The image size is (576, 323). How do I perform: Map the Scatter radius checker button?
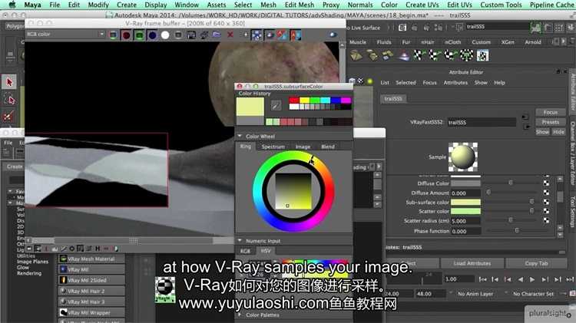(x=546, y=220)
